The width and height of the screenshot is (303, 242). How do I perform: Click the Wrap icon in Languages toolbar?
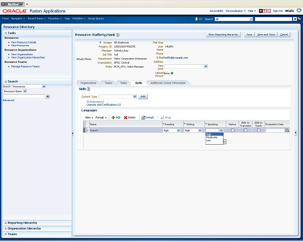(x=162, y=118)
